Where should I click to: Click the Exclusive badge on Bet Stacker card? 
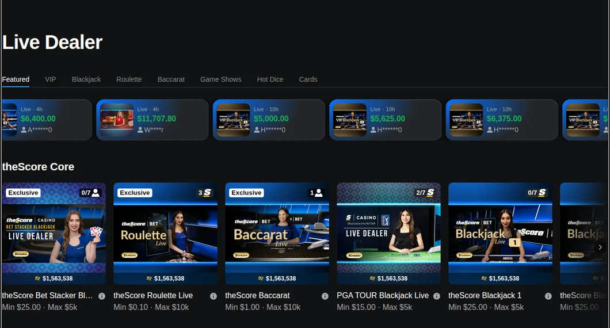pos(24,193)
